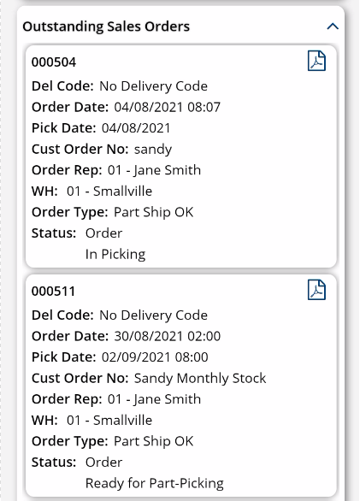Viewport: 360px width, 501px height.
Task: Click order date 30/08/2021 02:00
Action: (x=168, y=336)
